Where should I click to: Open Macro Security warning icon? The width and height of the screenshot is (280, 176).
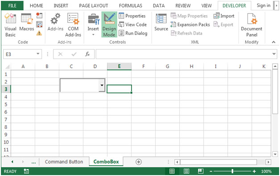(39, 33)
